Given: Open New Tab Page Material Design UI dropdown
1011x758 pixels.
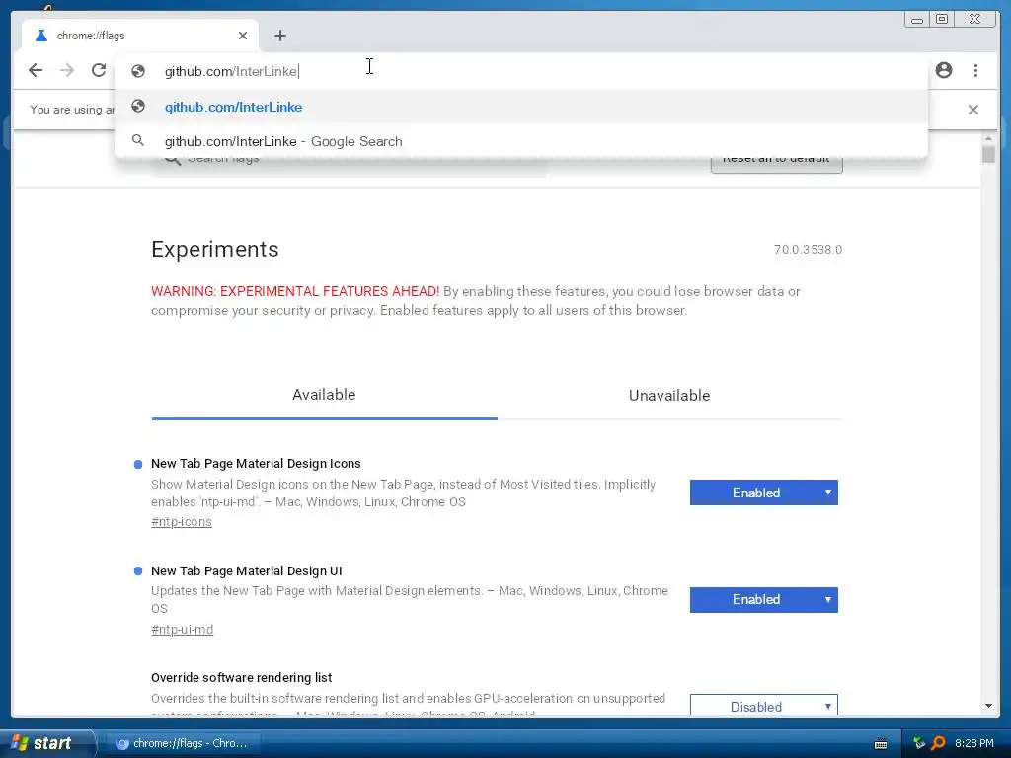Looking at the screenshot, I should 763,599.
